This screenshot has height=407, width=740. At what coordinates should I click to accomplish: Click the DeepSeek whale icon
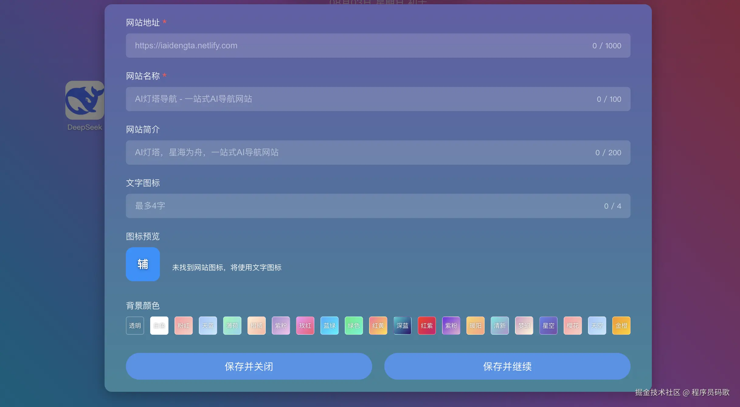(x=85, y=100)
